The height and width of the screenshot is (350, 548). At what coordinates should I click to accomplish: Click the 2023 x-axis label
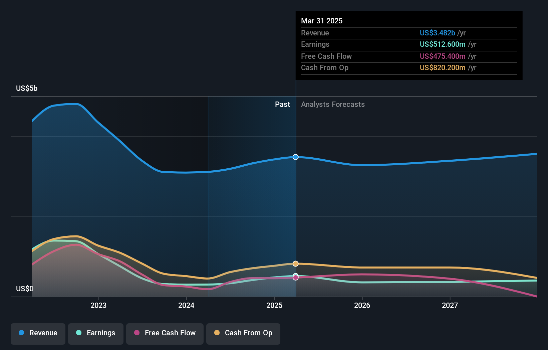(98, 305)
